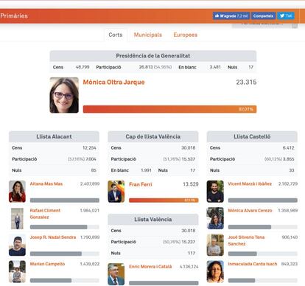Click Vicent Marzà i Ibáñez's name
This screenshot has height=286, width=305.
(250, 184)
